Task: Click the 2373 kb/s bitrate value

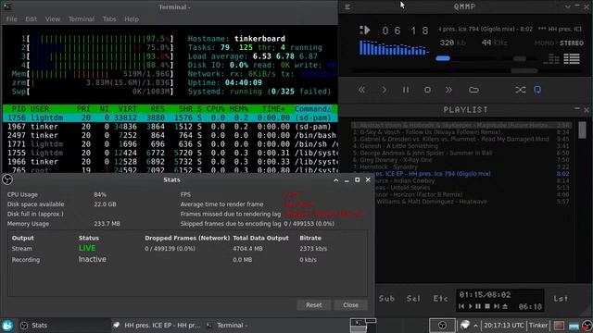Action: [313, 249]
